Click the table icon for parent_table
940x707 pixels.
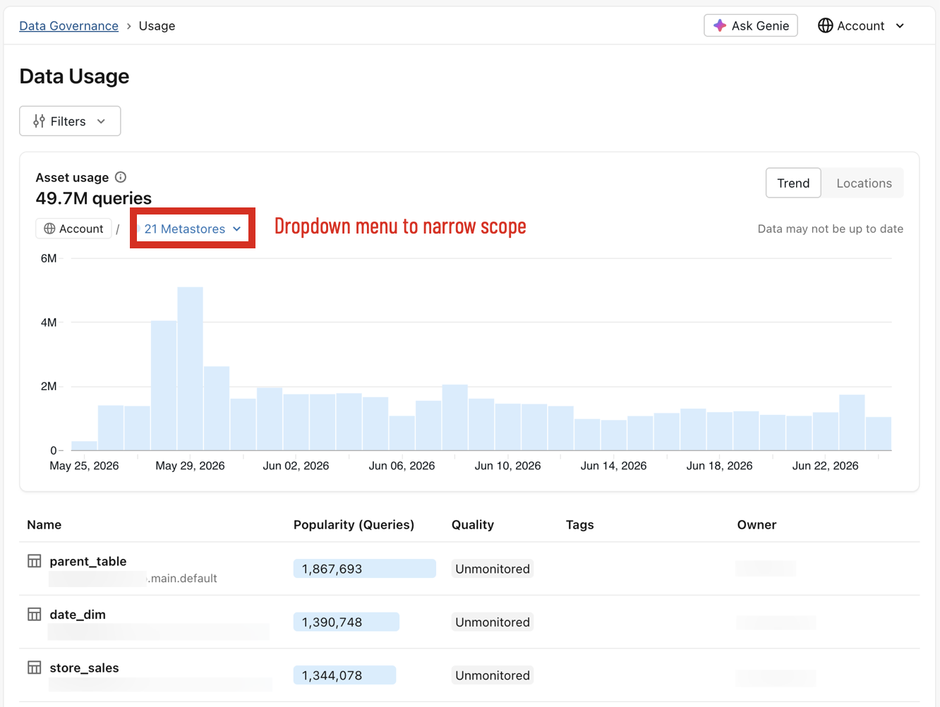coord(34,561)
